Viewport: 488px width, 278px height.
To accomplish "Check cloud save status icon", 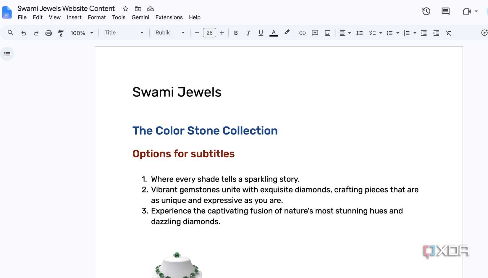I will [x=151, y=9].
